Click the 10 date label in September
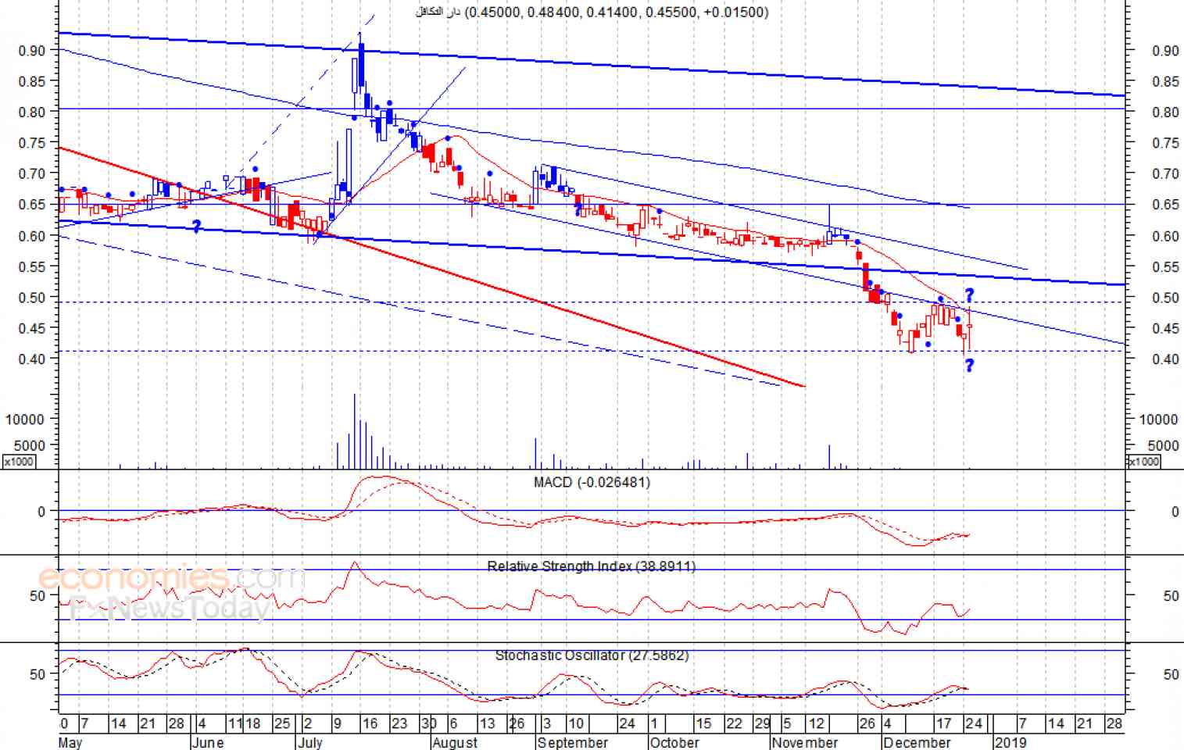 point(576,723)
